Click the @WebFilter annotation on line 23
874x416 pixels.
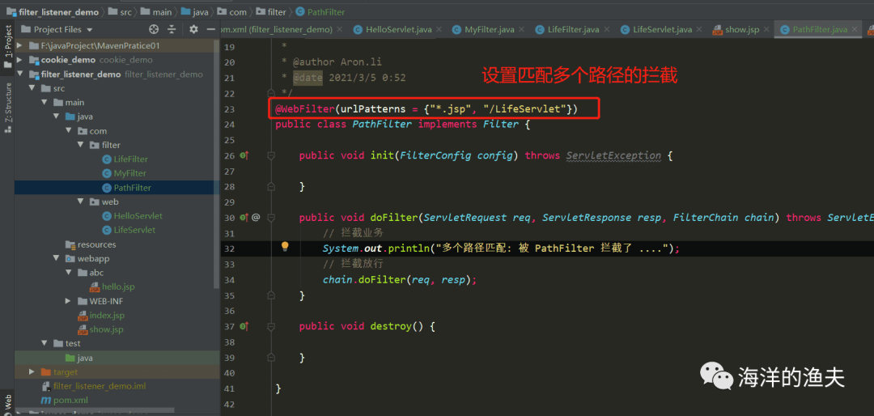coord(306,109)
